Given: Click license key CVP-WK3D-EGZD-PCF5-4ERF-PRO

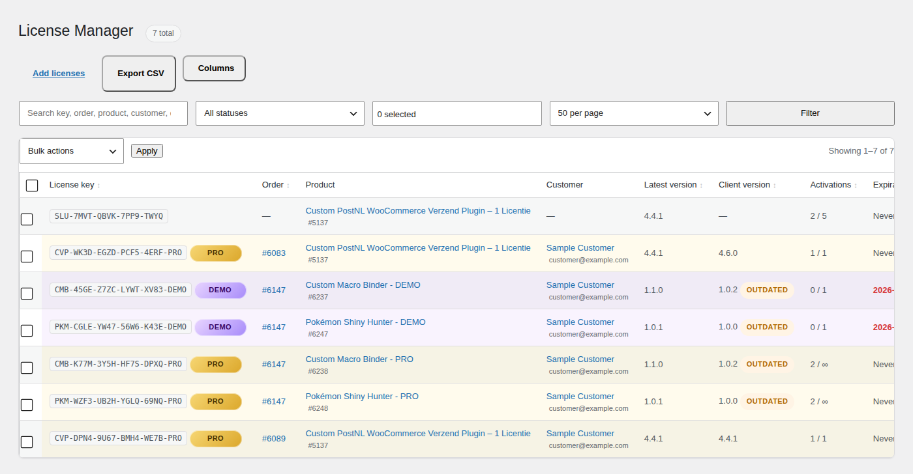Looking at the screenshot, I should [x=118, y=253].
